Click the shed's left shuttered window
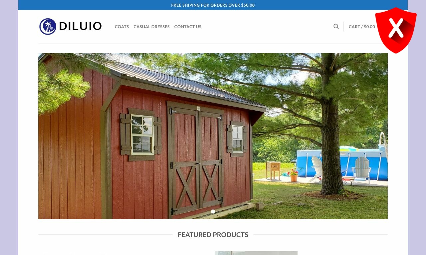 pos(142,134)
